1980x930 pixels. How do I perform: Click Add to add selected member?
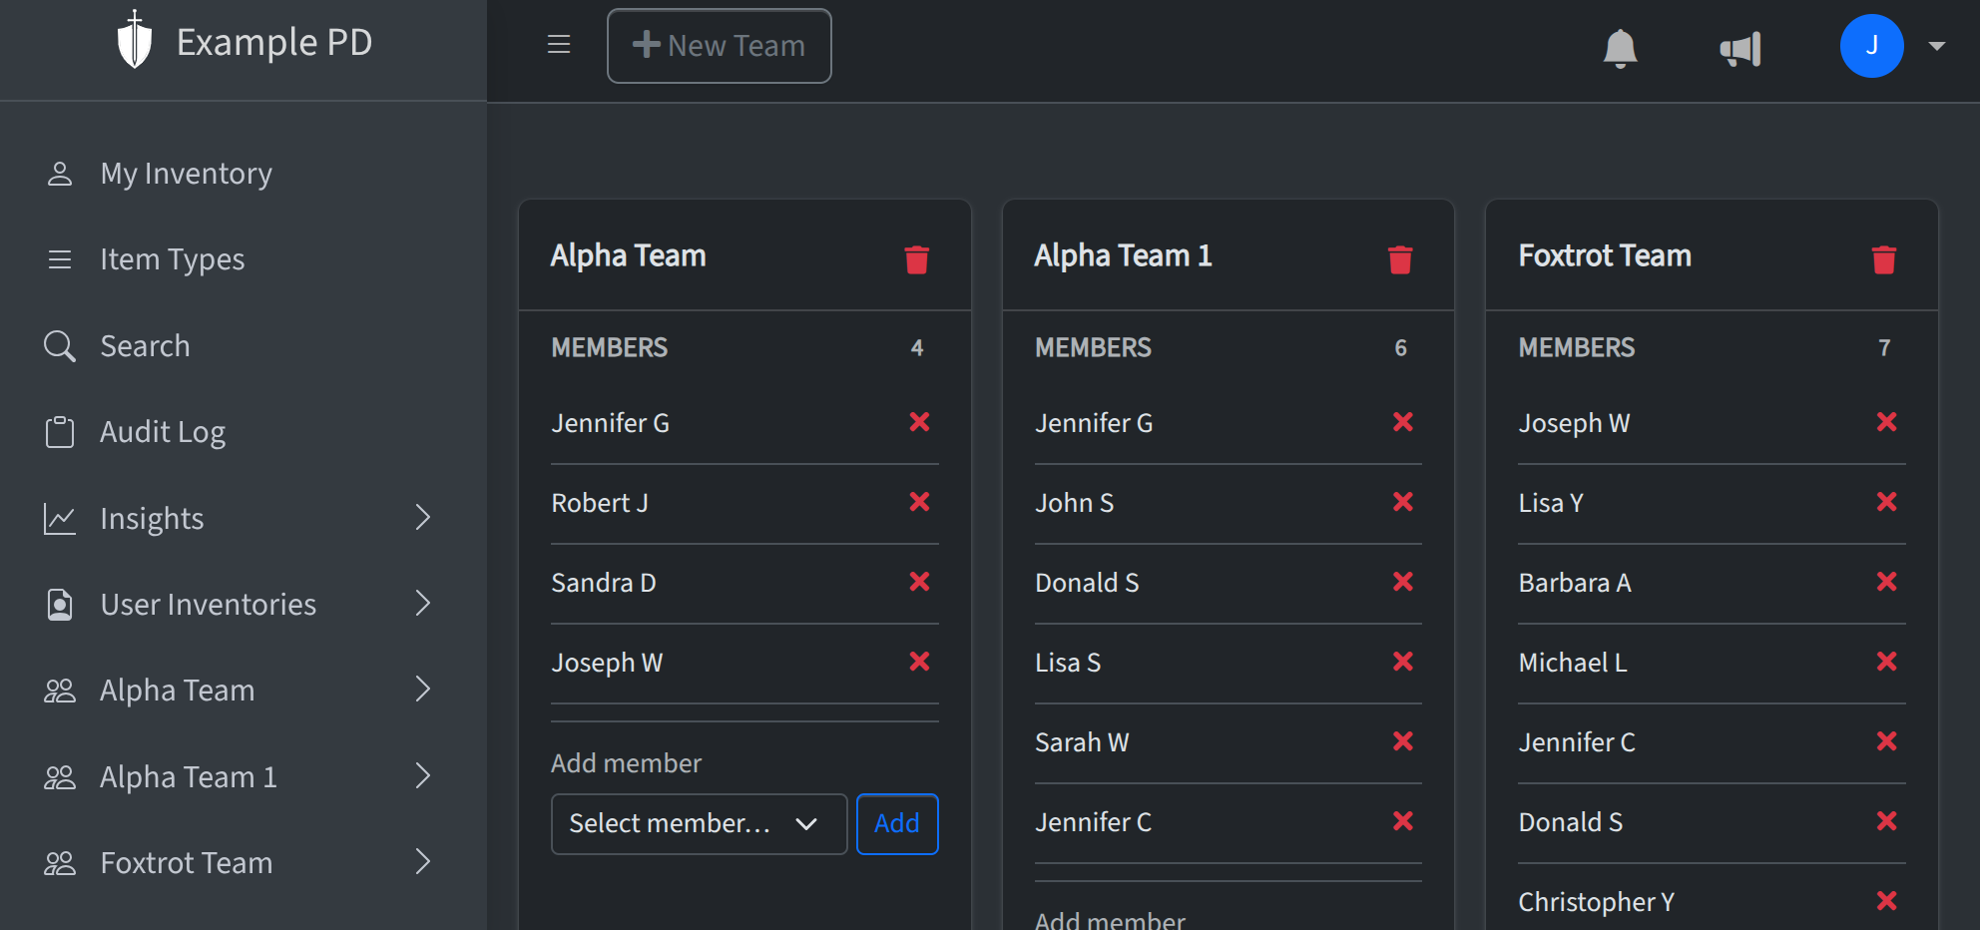(896, 823)
